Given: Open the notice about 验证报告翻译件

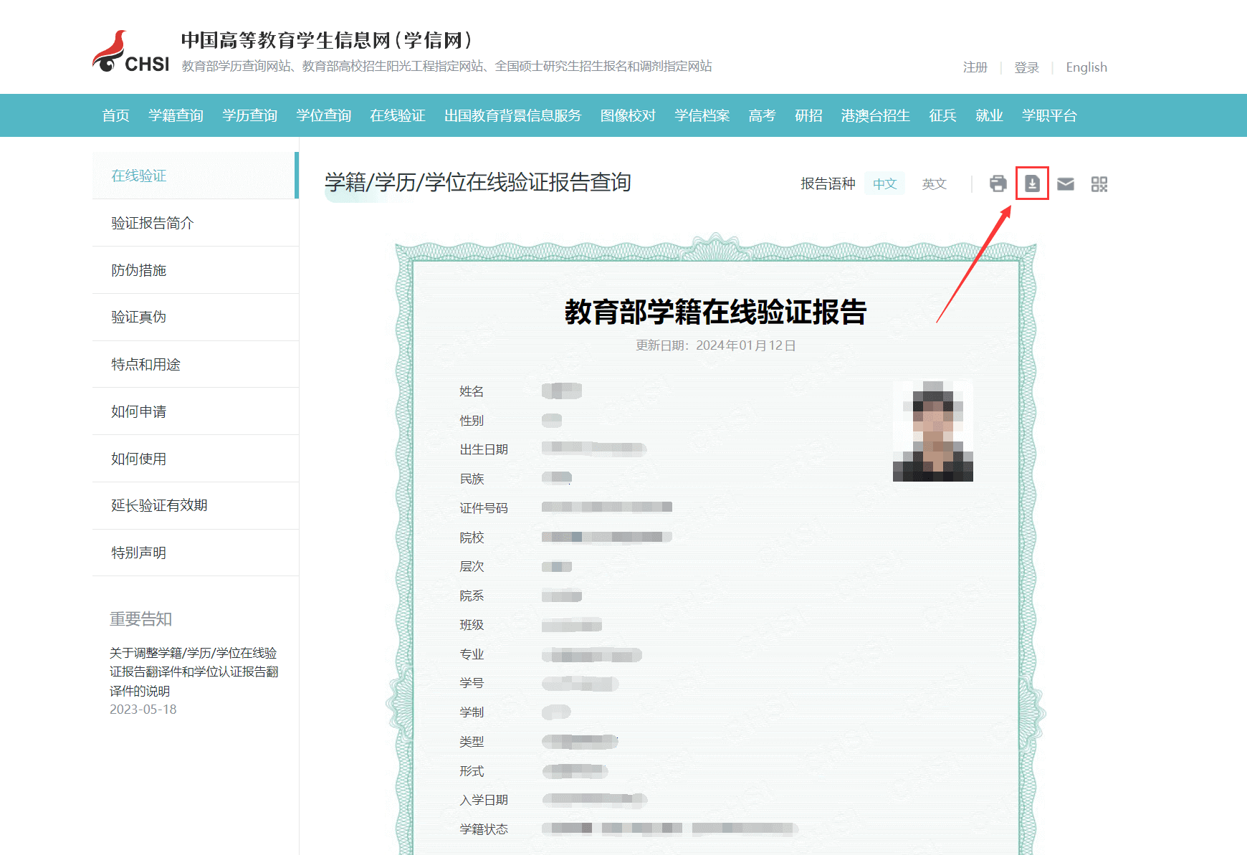Looking at the screenshot, I should pos(193,672).
